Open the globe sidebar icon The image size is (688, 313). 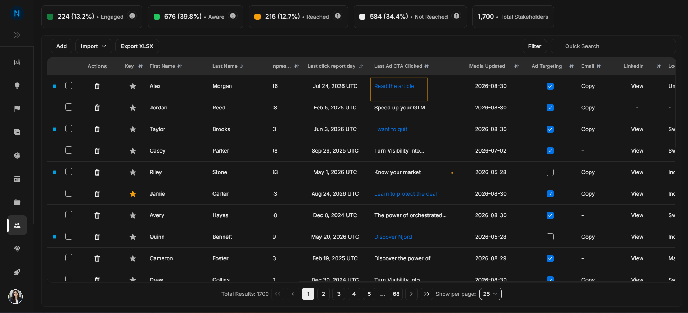click(x=17, y=155)
